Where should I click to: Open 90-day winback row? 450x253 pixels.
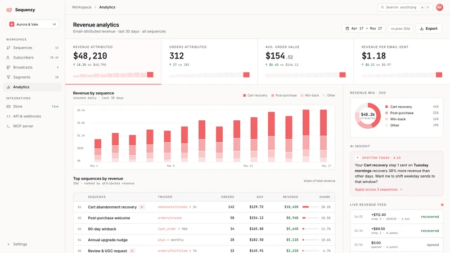(204, 229)
